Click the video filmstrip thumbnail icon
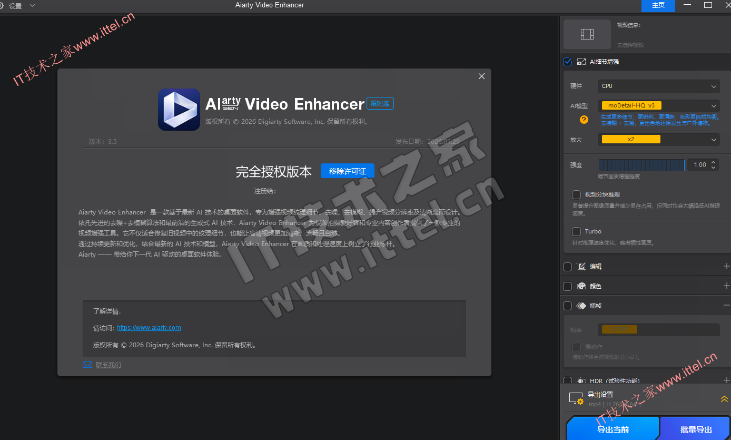This screenshot has height=440, width=731. point(587,35)
